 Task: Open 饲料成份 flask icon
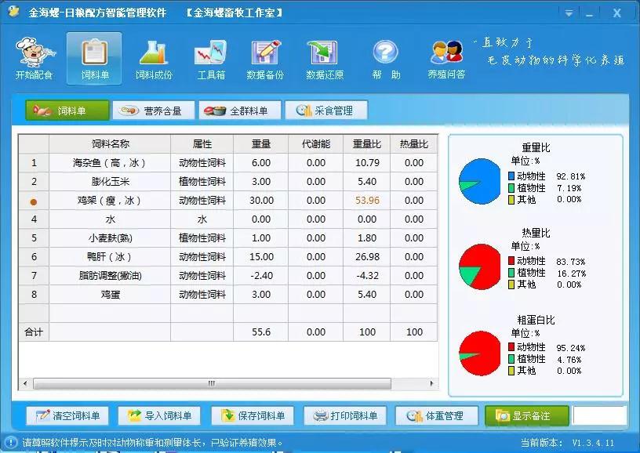point(154,58)
